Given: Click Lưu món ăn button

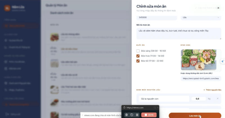Looking at the screenshot, I should pos(195,115).
